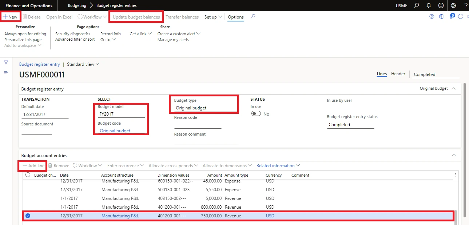Click the Reason code field

click(198, 125)
